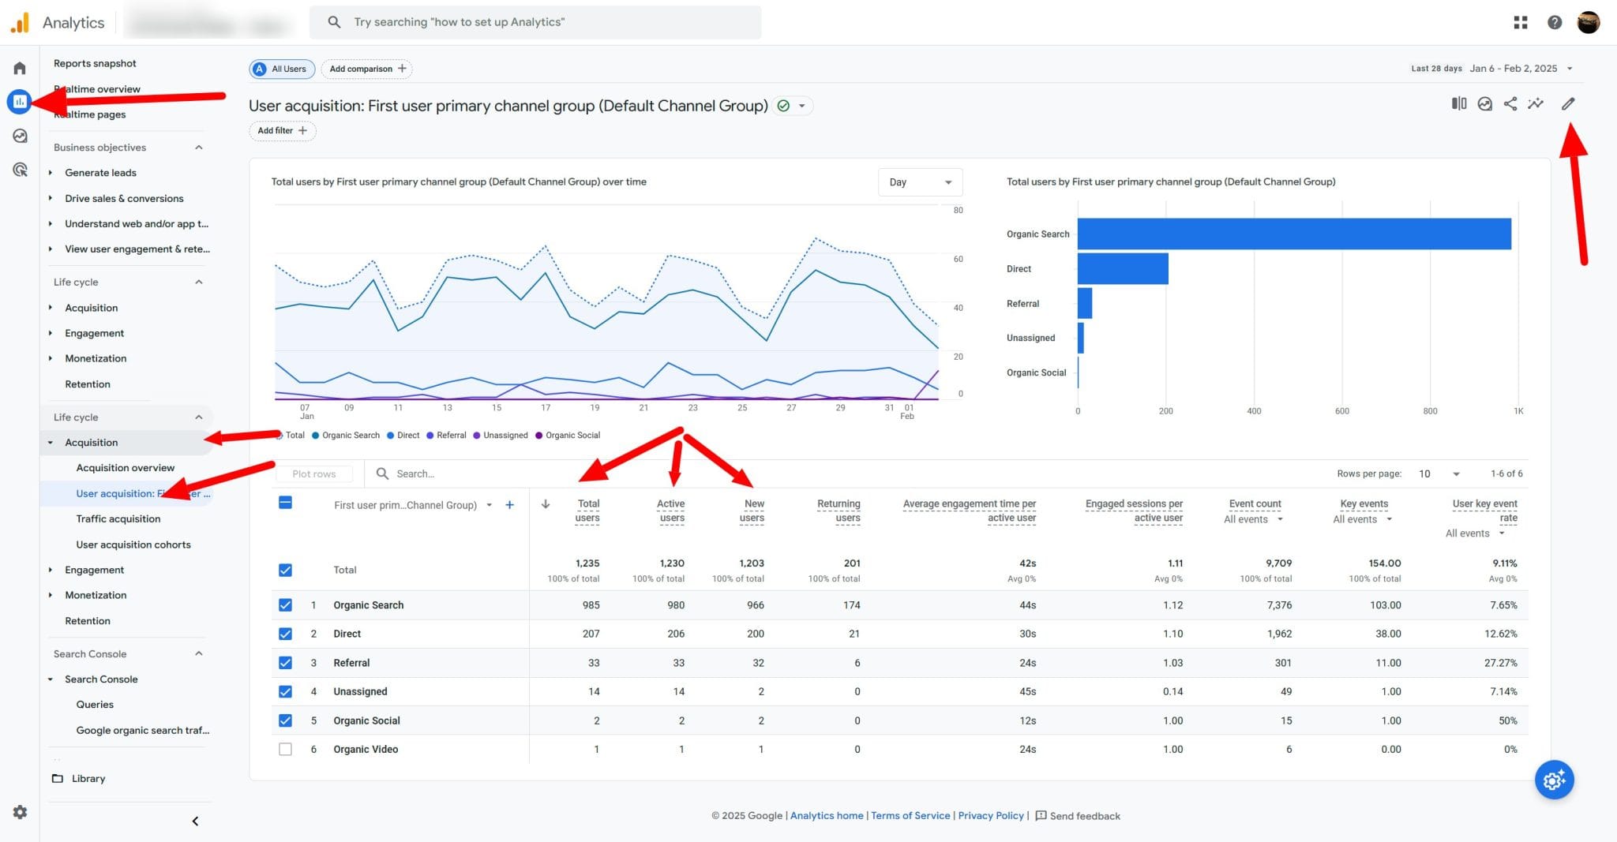
Task: Open the Explore section icon
Action: (20, 136)
